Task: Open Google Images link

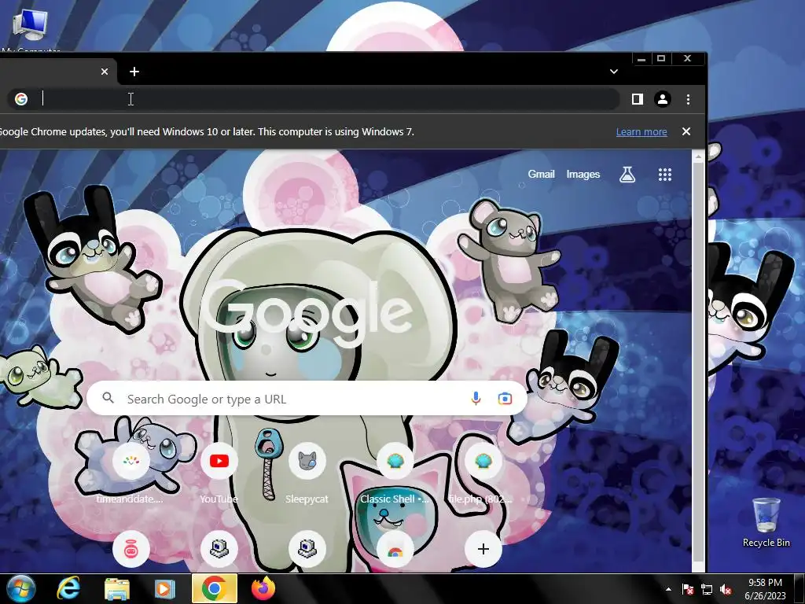Action: point(583,174)
